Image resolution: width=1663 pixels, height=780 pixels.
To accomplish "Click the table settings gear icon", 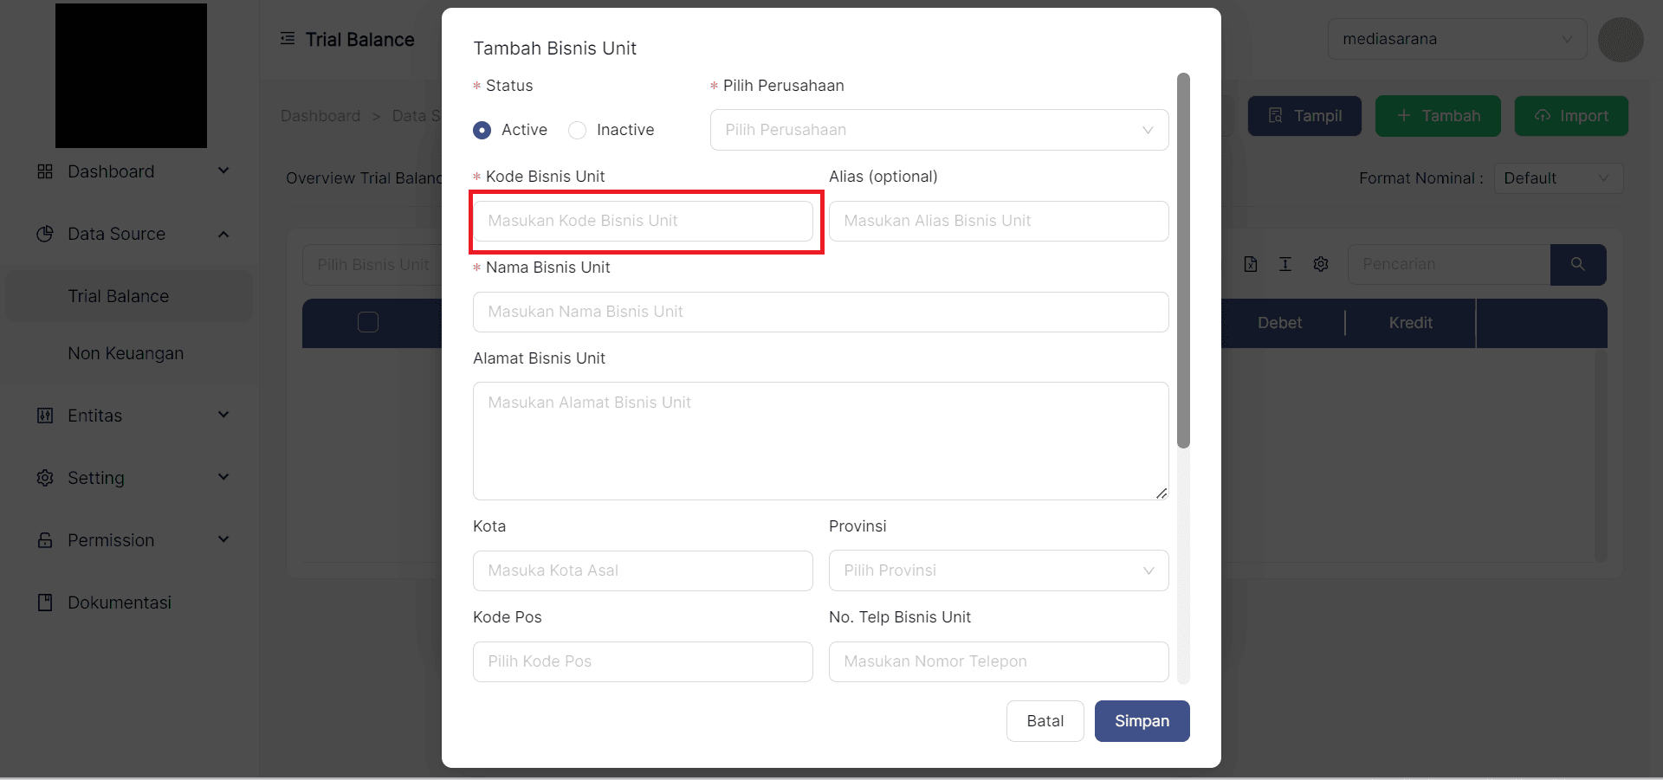I will click(1320, 264).
